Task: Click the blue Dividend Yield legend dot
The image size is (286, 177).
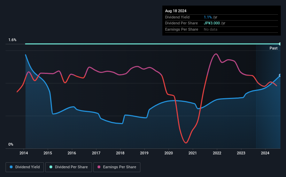Action: click(11, 167)
